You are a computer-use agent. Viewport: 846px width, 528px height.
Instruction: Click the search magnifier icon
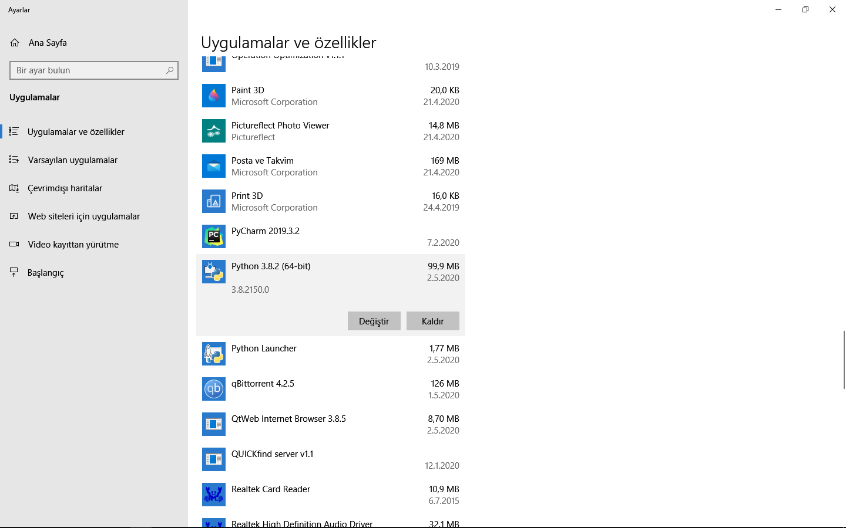pos(170,70)
